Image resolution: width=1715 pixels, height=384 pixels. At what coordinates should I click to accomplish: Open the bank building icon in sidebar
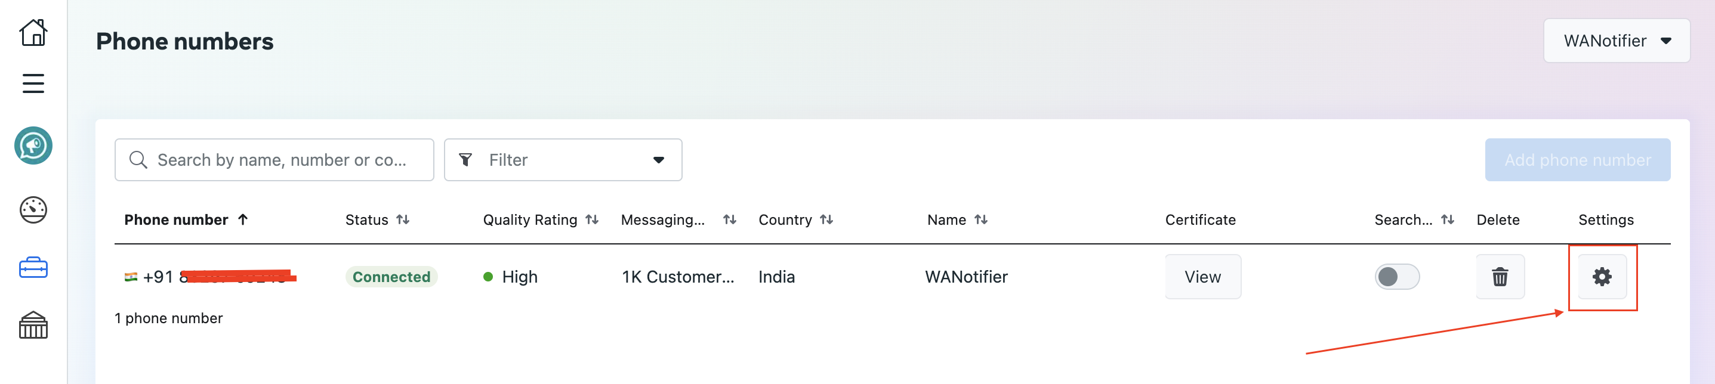pyautogui.click(x=33, y=325)
